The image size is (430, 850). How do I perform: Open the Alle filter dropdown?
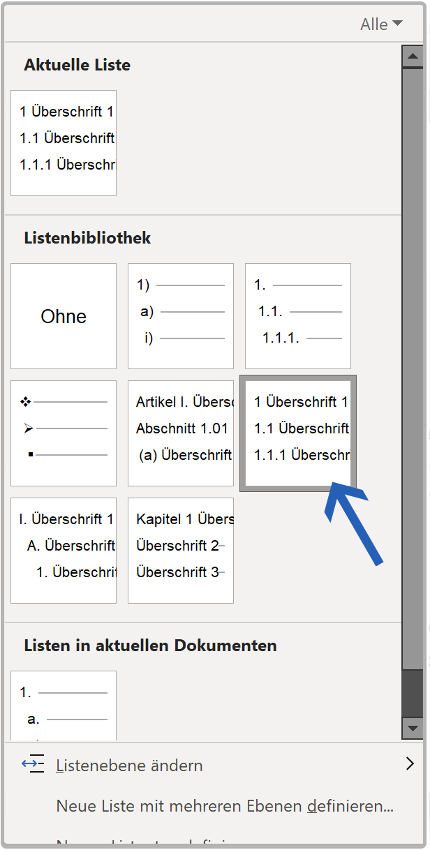point(380,24)
